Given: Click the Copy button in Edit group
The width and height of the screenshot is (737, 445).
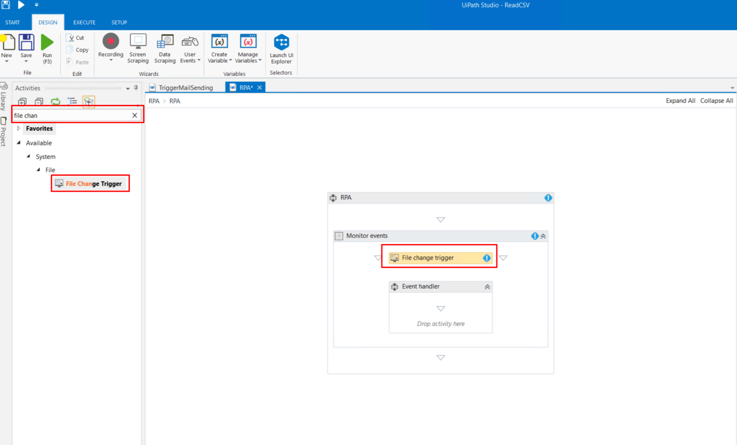Looking at the screenshot, I should click(x=77, y=50).
